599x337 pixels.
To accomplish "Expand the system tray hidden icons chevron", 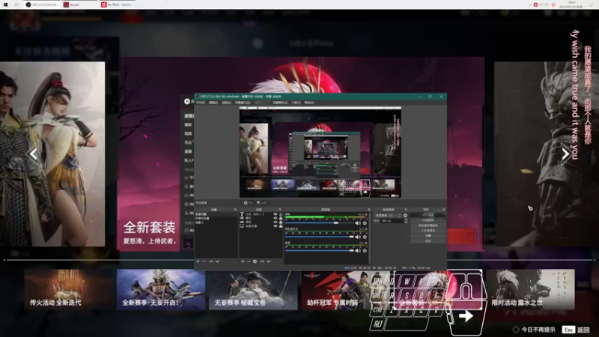I will [x=529, y=4].
